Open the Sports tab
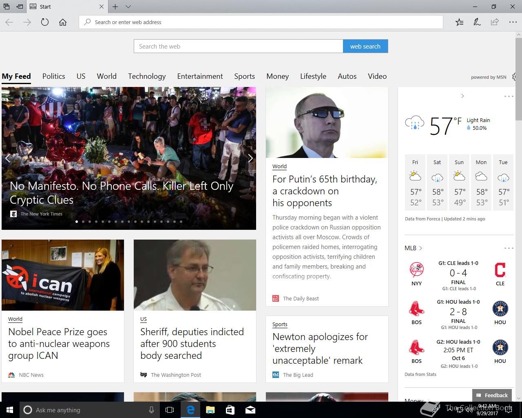522x418 pixels. pos(245,76)
